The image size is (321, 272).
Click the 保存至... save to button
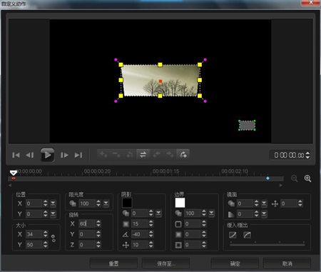tap(165, 263)
